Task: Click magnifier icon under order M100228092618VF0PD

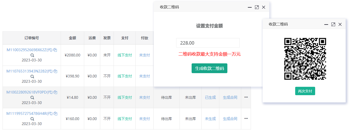Action: tap(32, 98)
